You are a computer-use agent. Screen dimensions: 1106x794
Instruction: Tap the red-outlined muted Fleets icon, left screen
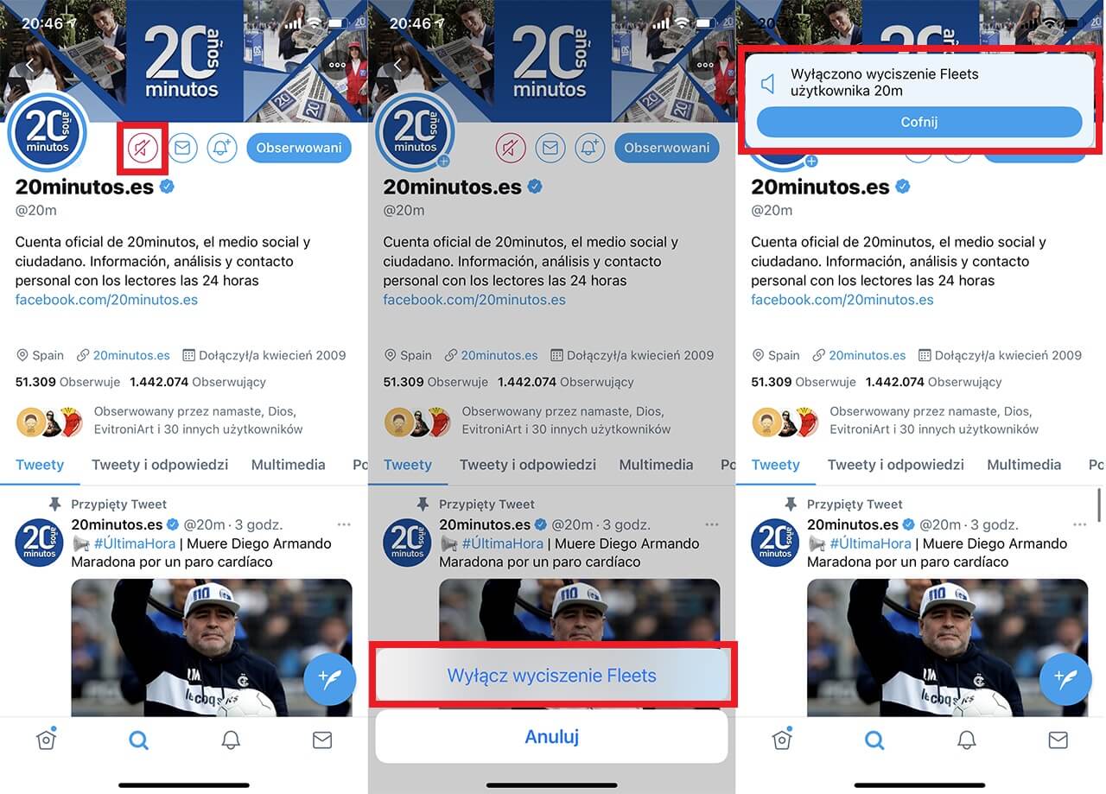pyautogui.click(x=143, y=148)
